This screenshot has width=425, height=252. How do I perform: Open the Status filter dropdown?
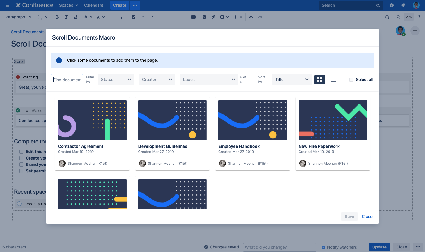click(115, 79)
